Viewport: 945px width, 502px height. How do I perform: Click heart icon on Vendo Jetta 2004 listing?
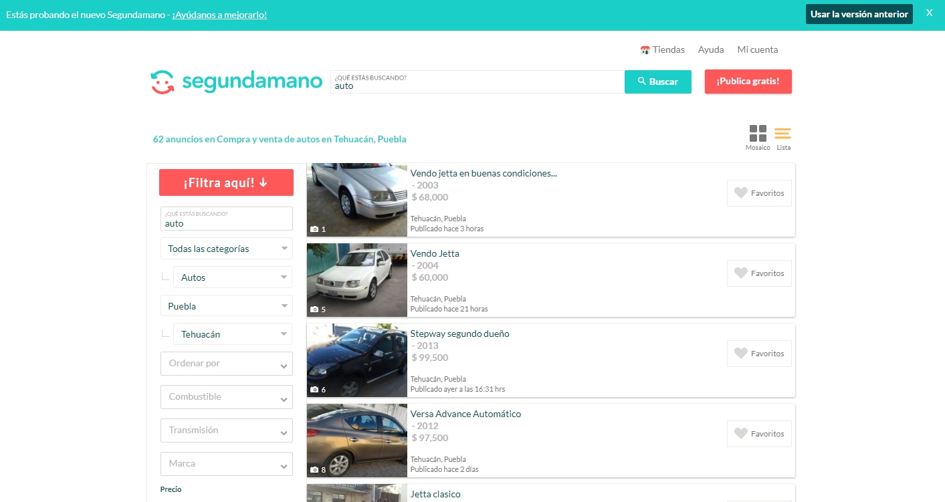tap(740, 273)
